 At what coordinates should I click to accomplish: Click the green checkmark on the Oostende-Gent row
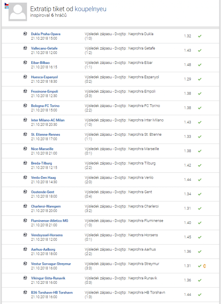[x=200, y=194]
